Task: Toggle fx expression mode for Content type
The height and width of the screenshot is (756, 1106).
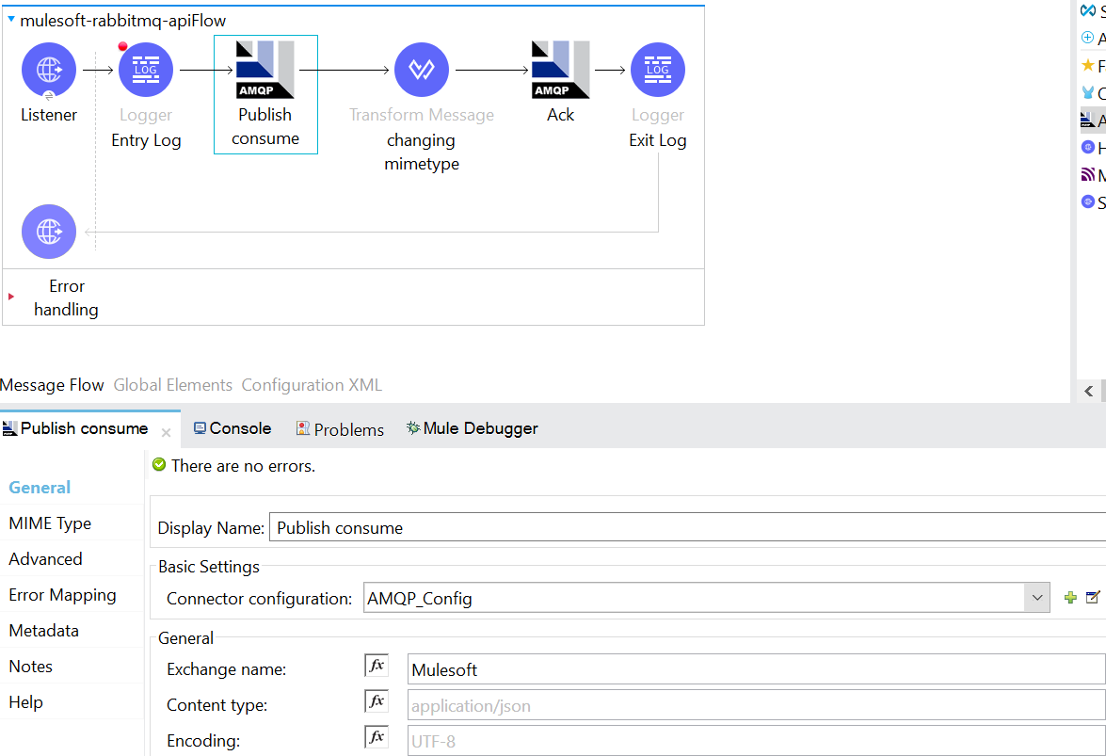Action: (x=377, y=701)
